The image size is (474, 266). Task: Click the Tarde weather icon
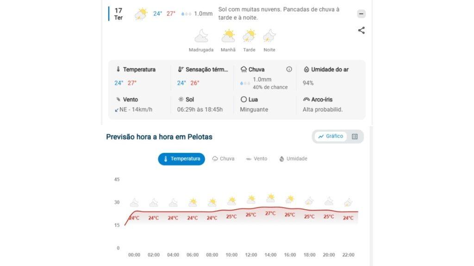coord(249,36)
